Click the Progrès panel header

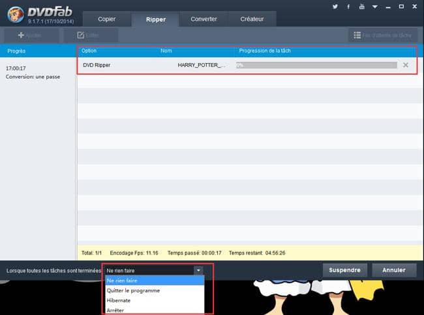(16, 51)
